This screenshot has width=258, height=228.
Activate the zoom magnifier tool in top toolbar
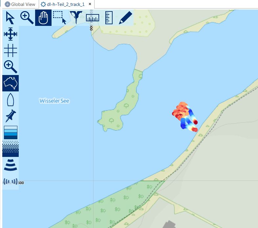(27, 18)
